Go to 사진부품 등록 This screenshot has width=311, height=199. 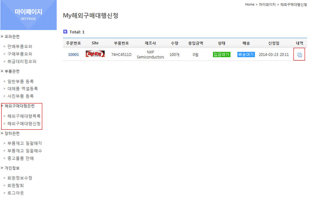click(x=20, y=96)
